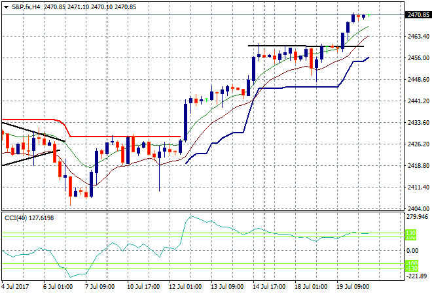Click the green 130 CCI level tag

coord(411,233)
